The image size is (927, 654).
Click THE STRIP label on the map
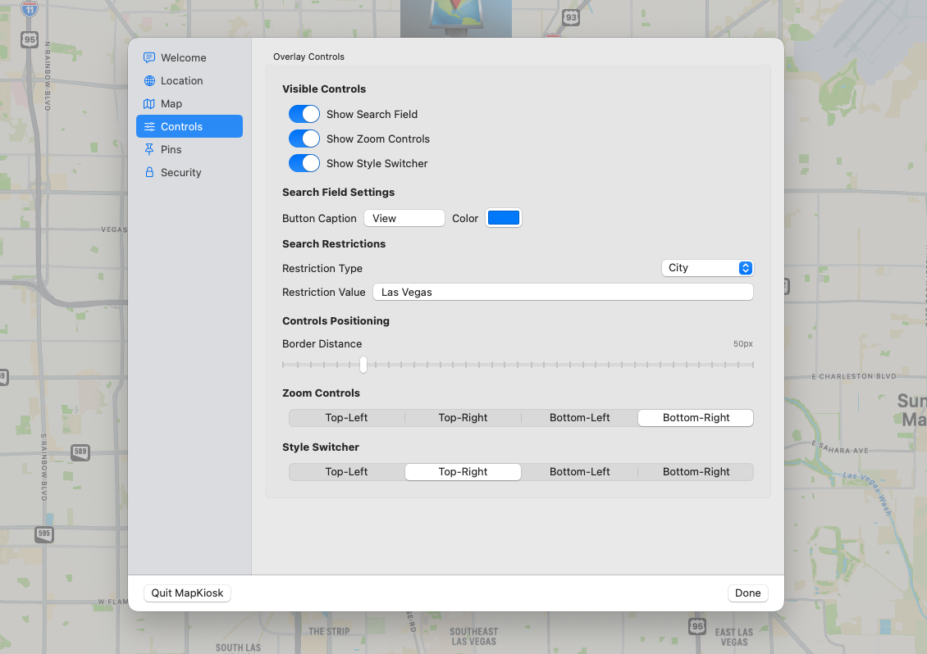(x=329, y=632)
